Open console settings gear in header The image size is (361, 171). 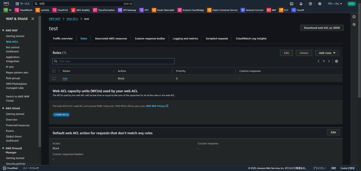pyautogui.click(x=320, y=4)
